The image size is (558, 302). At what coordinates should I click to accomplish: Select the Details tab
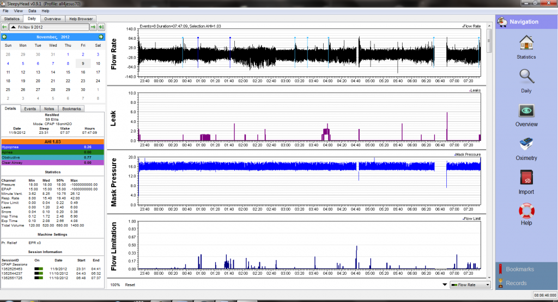pos(10,108)
